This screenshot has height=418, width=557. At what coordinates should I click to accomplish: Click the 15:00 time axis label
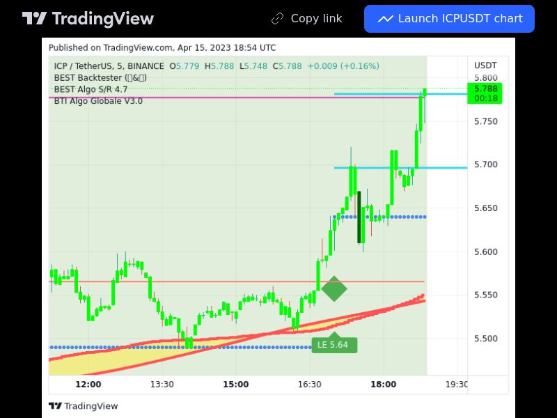tap(236, 385)
